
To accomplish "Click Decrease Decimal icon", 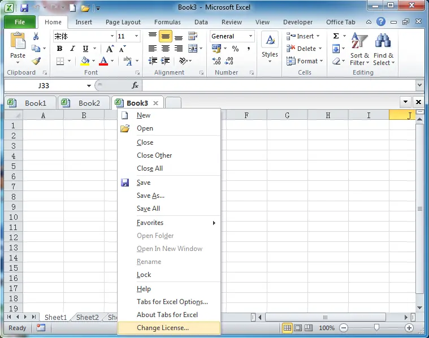I will 229,60.
